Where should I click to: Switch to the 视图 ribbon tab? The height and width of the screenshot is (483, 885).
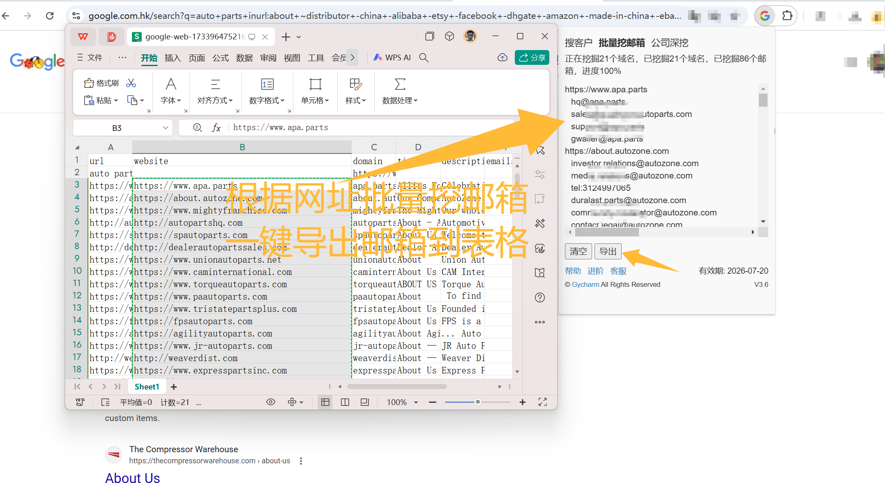[292, 58]
